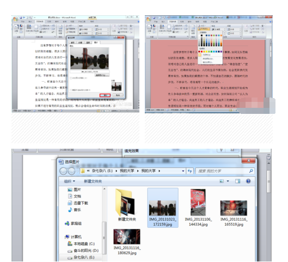Screen dimensions: 288x262
Task: Select 其他颜色 in the page color menu
Action: click(x=210, y=59)
